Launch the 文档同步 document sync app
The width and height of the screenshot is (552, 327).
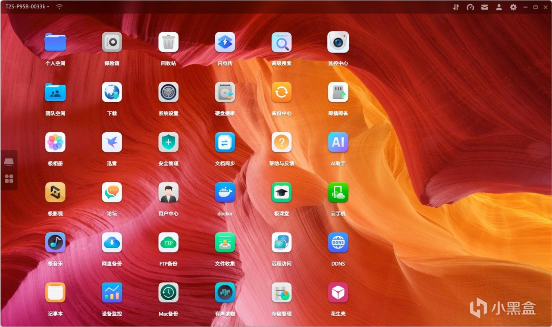pyautogui.click(x=225, y=142)
